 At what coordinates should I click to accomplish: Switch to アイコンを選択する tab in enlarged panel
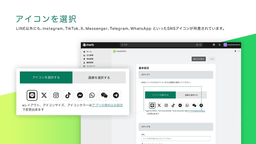(46, 78)
